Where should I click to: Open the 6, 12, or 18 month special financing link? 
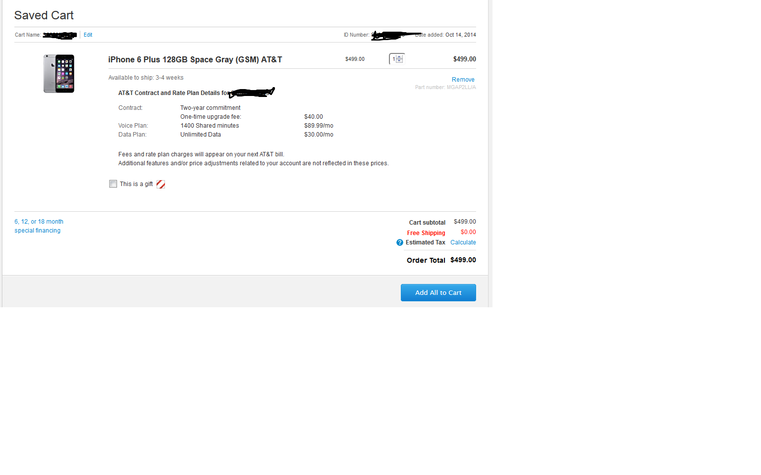click(x=39, y=226)
